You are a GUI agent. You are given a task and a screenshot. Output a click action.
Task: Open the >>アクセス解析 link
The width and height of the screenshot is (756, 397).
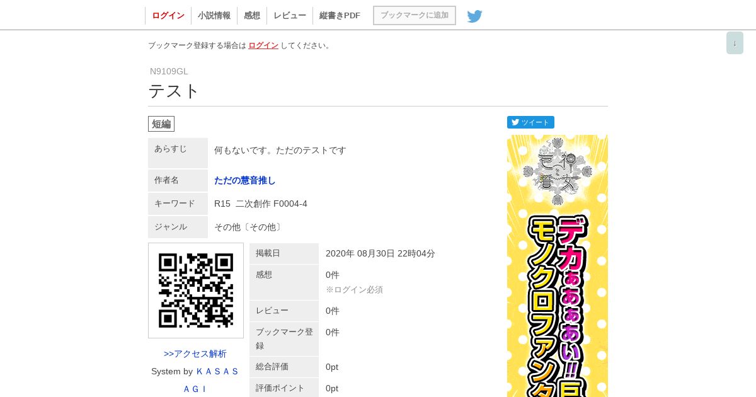pos(195,354)
